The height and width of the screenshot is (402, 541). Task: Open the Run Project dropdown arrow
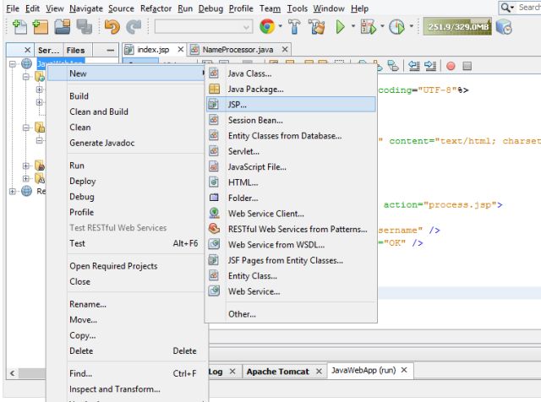tap(353, 26)
